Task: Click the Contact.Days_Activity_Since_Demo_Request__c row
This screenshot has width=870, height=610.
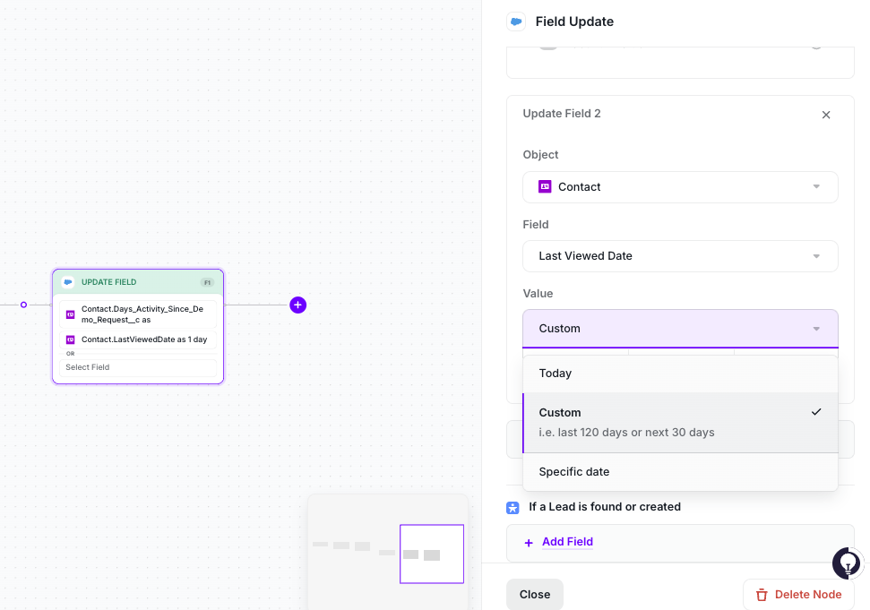Action: click(138, 314)
